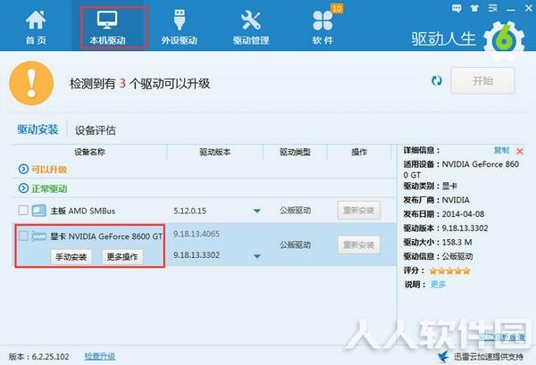Viewport: 536px width, 365px height.
Task: Click 公版驱动 type in the NVIDIA GeForce row
Action: [x=296, y=245]
